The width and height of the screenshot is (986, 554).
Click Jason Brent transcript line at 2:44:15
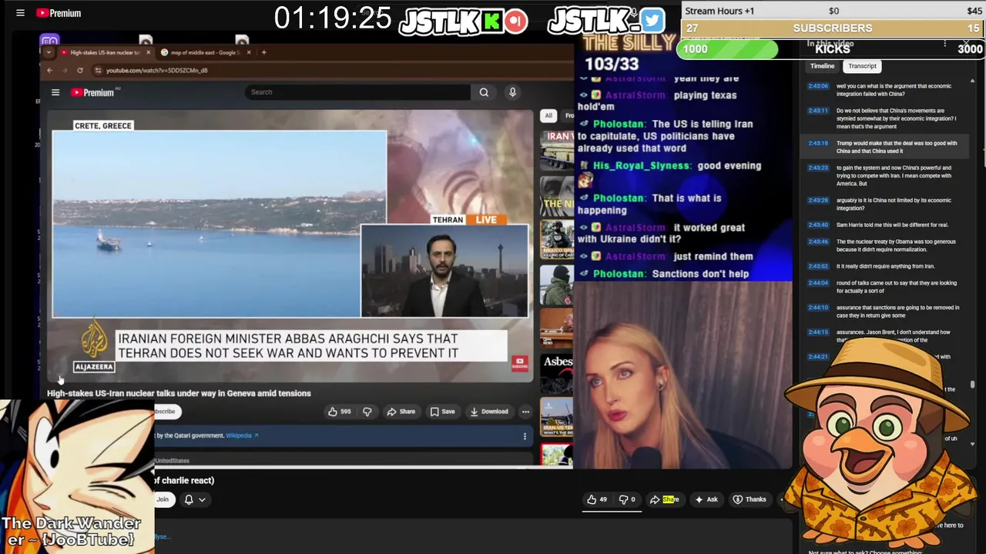(x=884, y=336)
